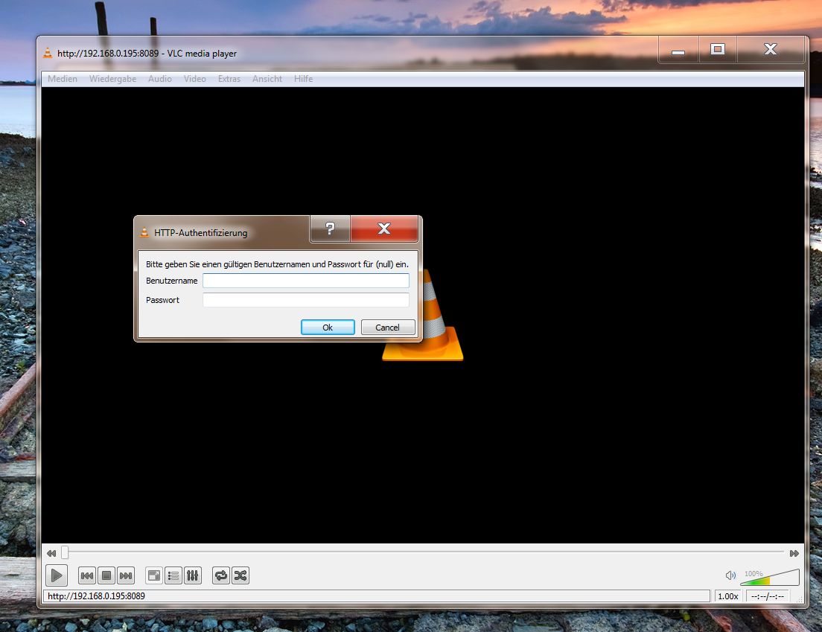Viewport: 822px width, 632px height.
Task: Close the HTTP-Authentifizierung dialog
Action: [x=384, y=229]
